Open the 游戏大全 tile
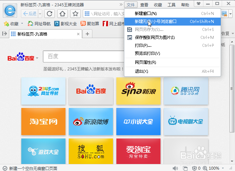 [43, 151]
